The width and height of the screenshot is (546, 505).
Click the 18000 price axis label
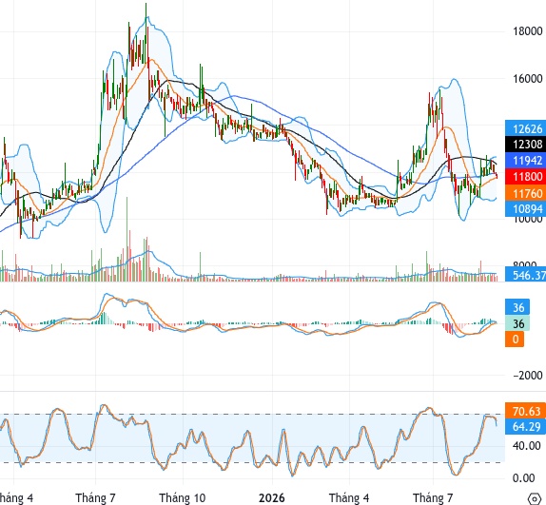[x=528, y=31]
